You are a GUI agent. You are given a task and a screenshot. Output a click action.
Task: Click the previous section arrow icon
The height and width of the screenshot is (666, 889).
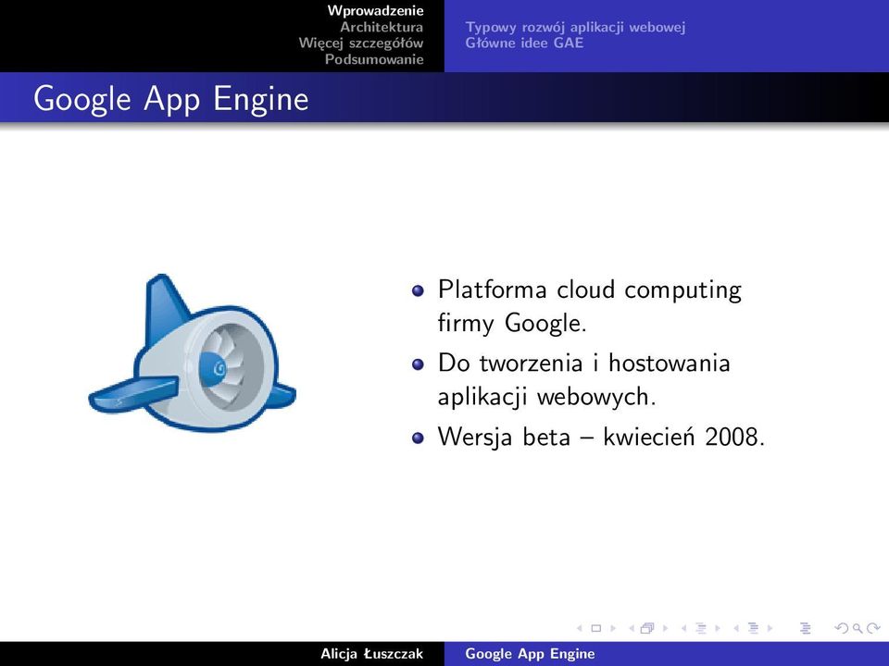[736, 628]
